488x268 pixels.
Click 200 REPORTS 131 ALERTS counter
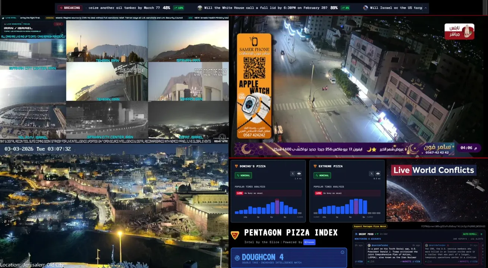[x=467, y=239]
